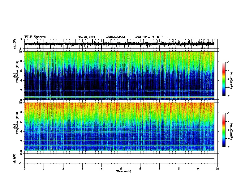Click time axis tick label "2"
245x189 pixels.
click(63, 169)
